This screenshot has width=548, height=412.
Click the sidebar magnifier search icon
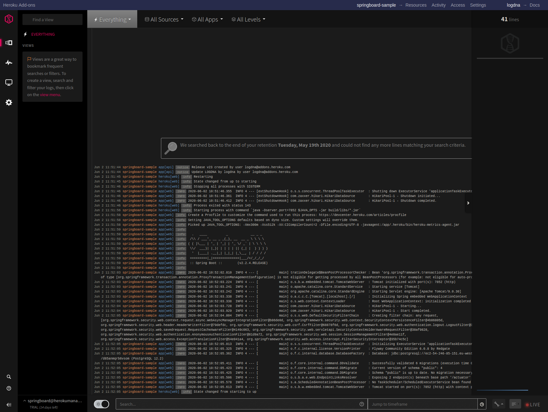click(9, 377)
